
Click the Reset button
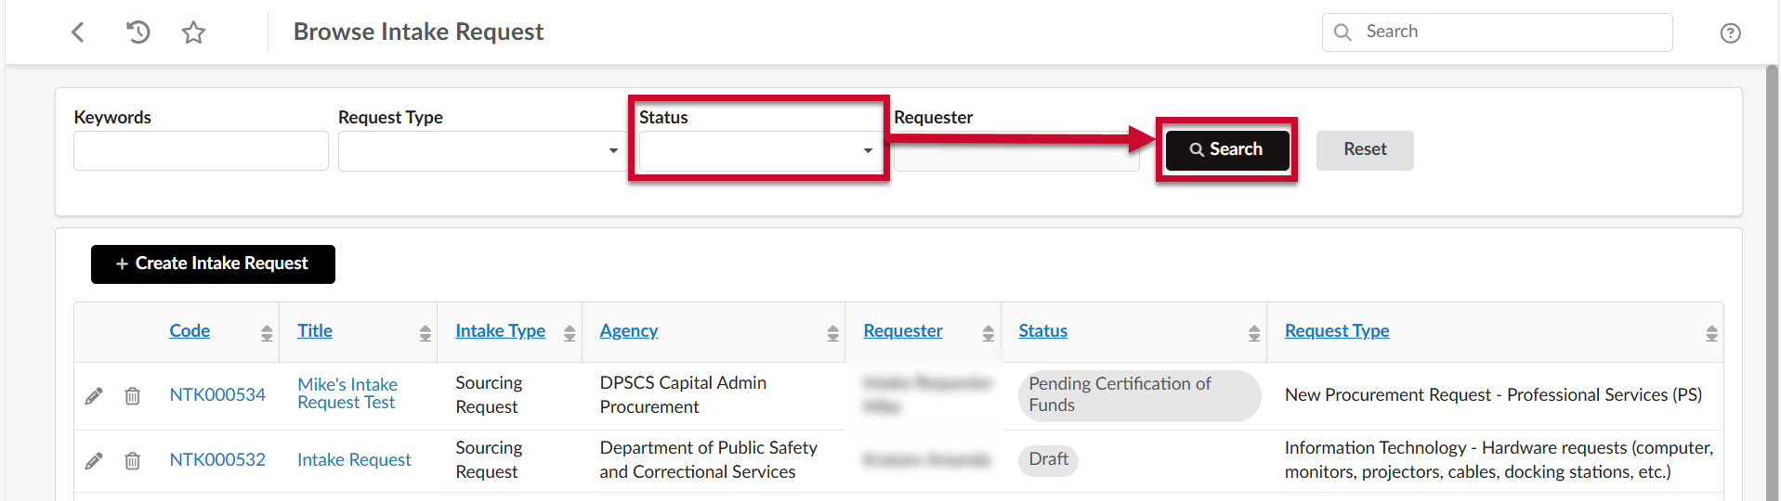1365,149
